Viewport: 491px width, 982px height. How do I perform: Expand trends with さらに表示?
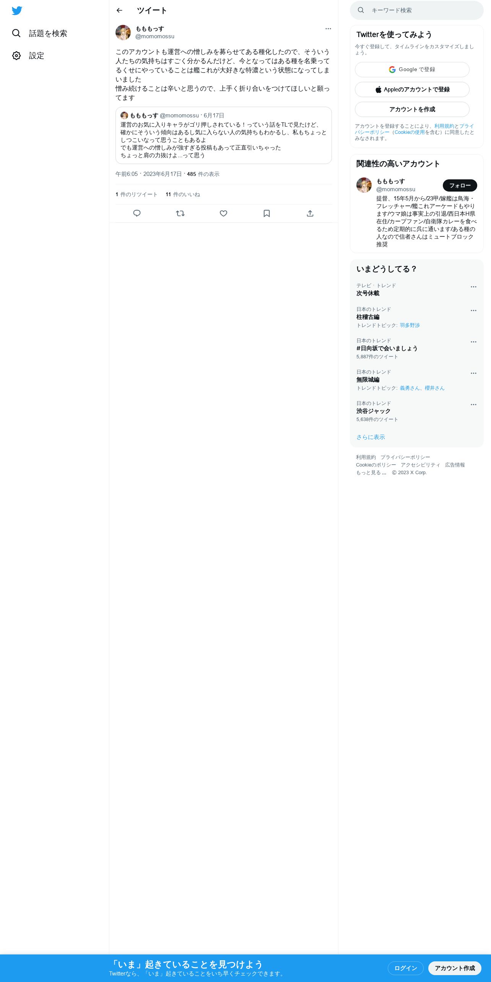pyautogui.click(x=371, y=437)
